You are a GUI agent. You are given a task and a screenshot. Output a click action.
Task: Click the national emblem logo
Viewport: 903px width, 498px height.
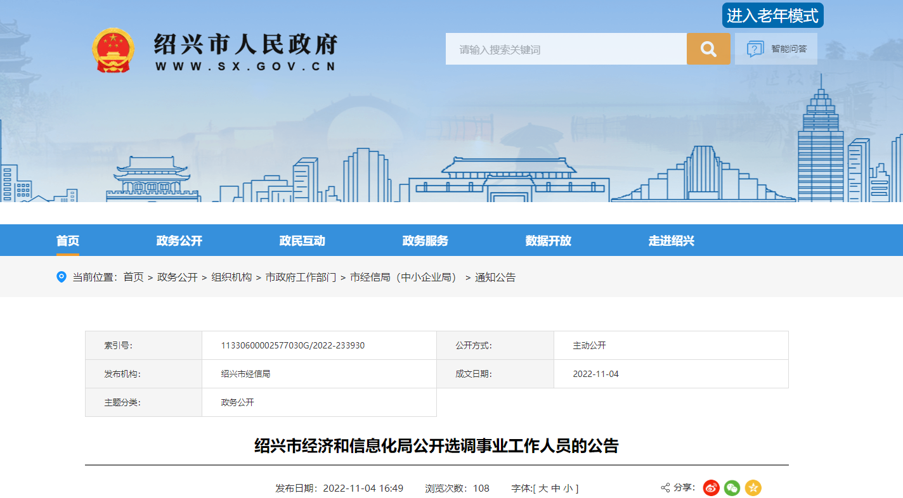tap(113, 50)
